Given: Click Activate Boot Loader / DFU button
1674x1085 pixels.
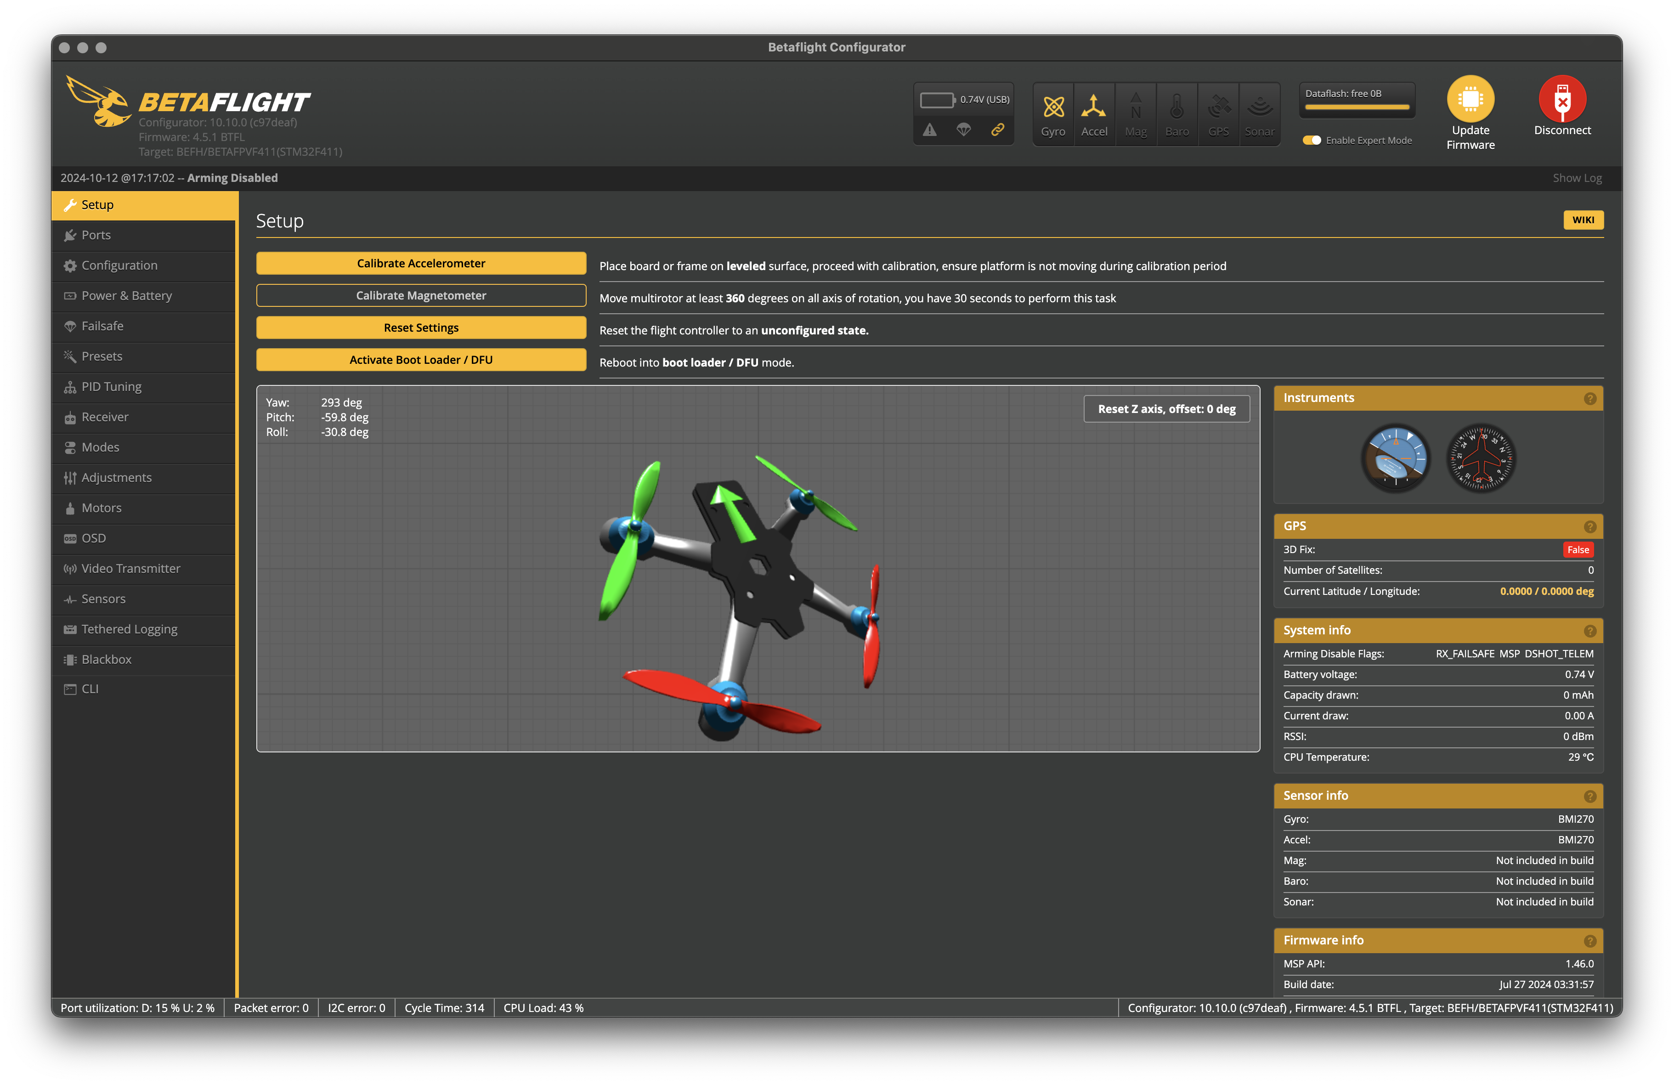Looking at the screenshot, I should [x=421, y=359].
